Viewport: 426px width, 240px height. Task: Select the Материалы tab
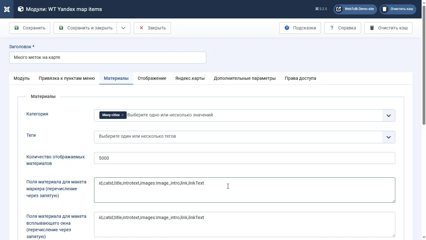116,78
